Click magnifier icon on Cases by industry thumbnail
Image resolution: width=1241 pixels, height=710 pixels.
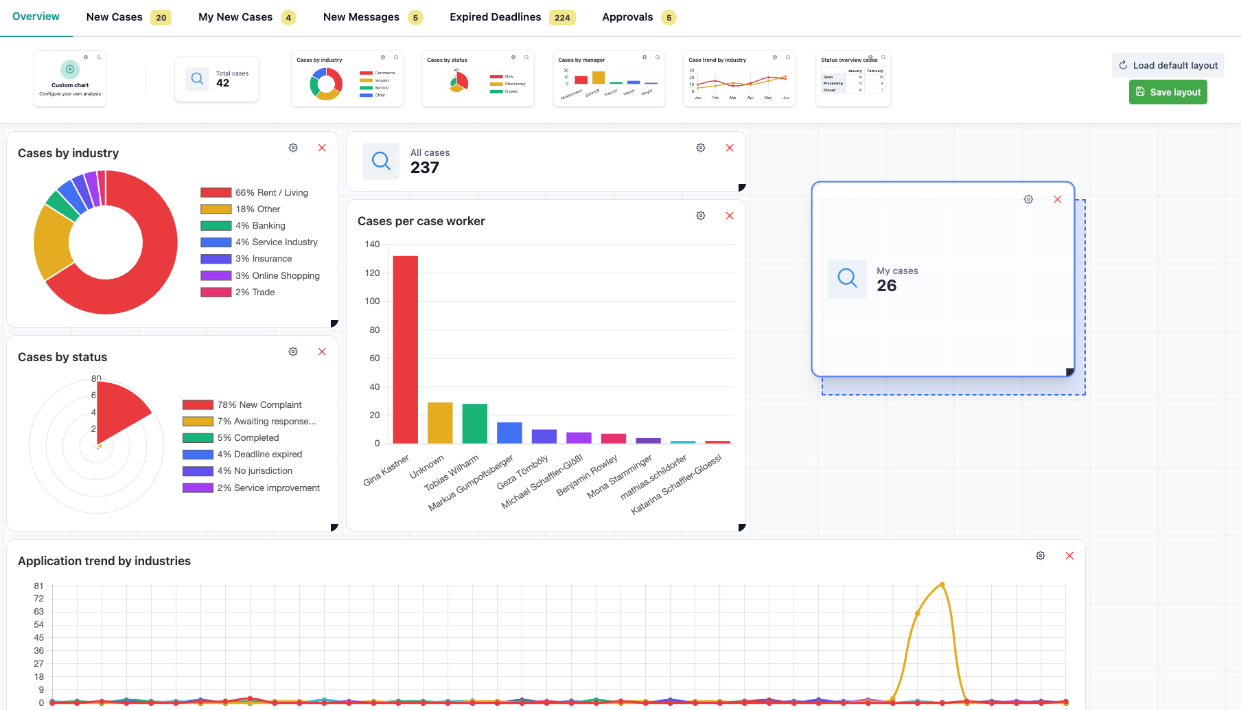(x=396, y=57)
